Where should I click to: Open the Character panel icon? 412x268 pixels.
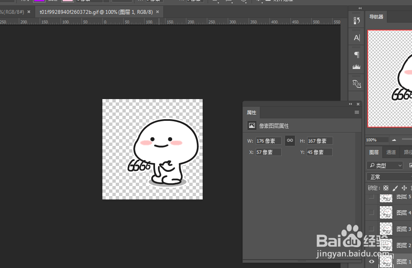(x=356, y=38)
